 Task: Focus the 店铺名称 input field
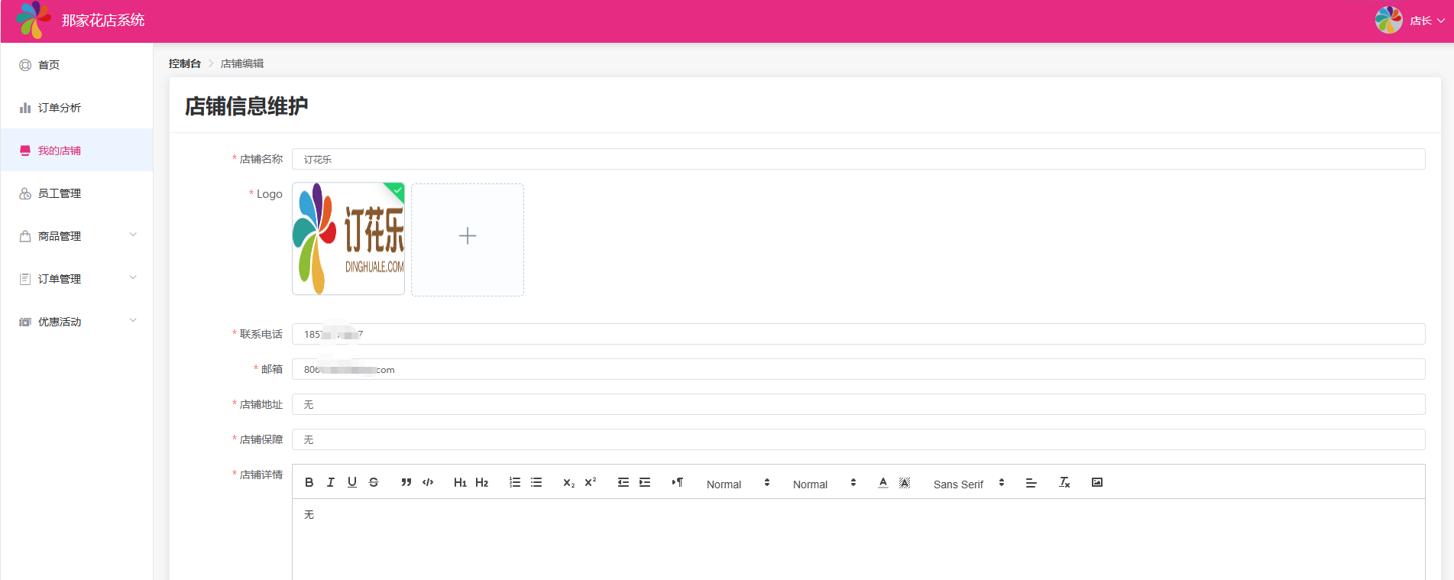858,159
